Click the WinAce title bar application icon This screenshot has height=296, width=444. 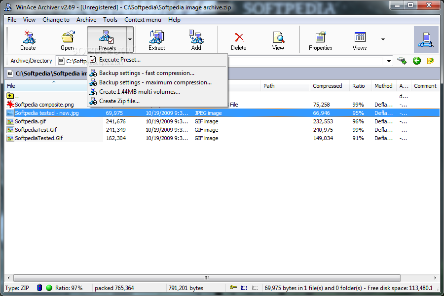click(8, 7)
